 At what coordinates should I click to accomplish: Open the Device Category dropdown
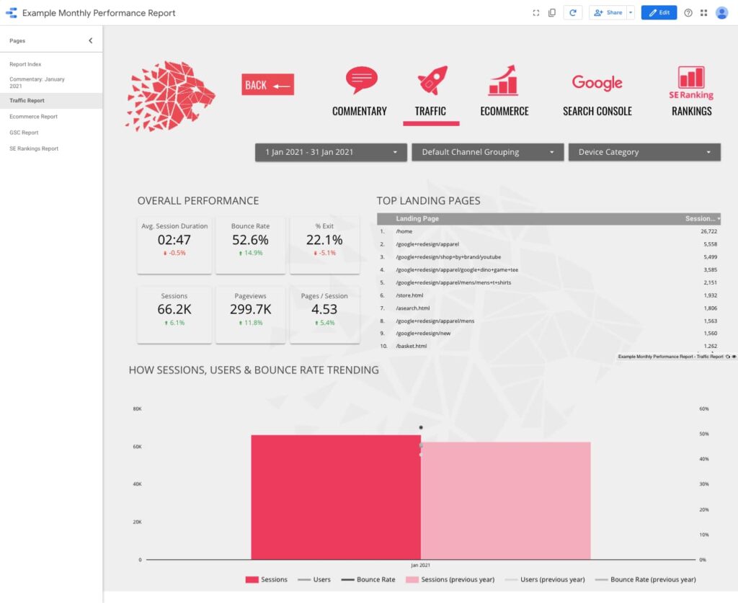[x=644, y=152]
